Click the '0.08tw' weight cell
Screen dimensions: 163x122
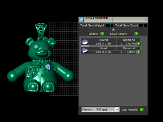tap(131, 52)
